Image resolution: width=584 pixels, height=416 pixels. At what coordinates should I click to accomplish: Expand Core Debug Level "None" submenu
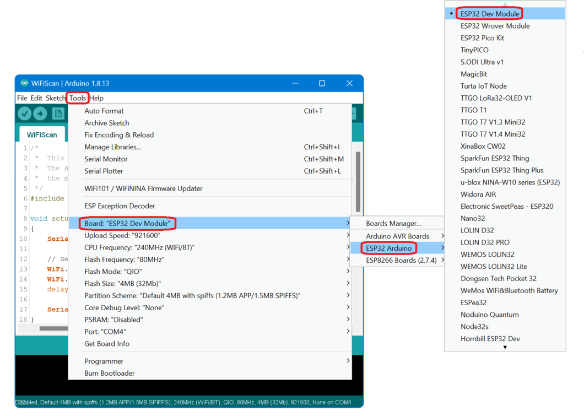tap(210, 307)
